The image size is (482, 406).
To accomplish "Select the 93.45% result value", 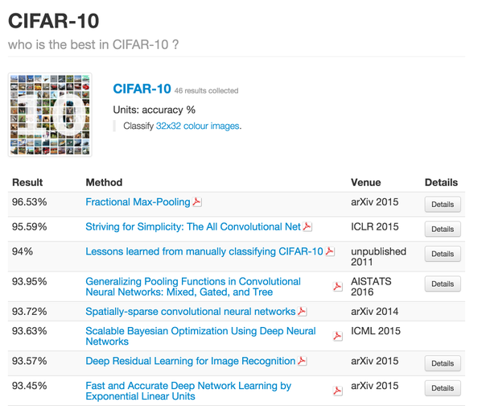I will click(30, 386).
